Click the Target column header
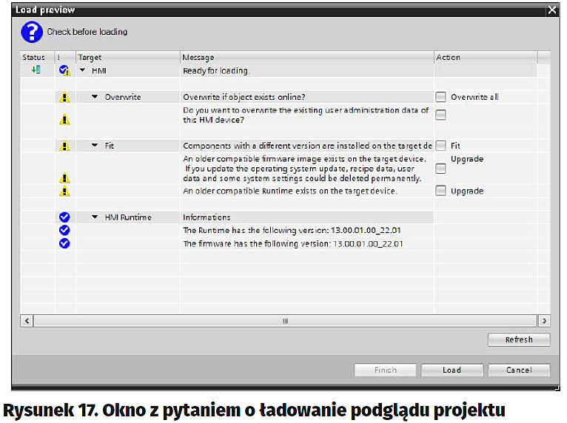The image size is (567, 423). tap(127, 57)
